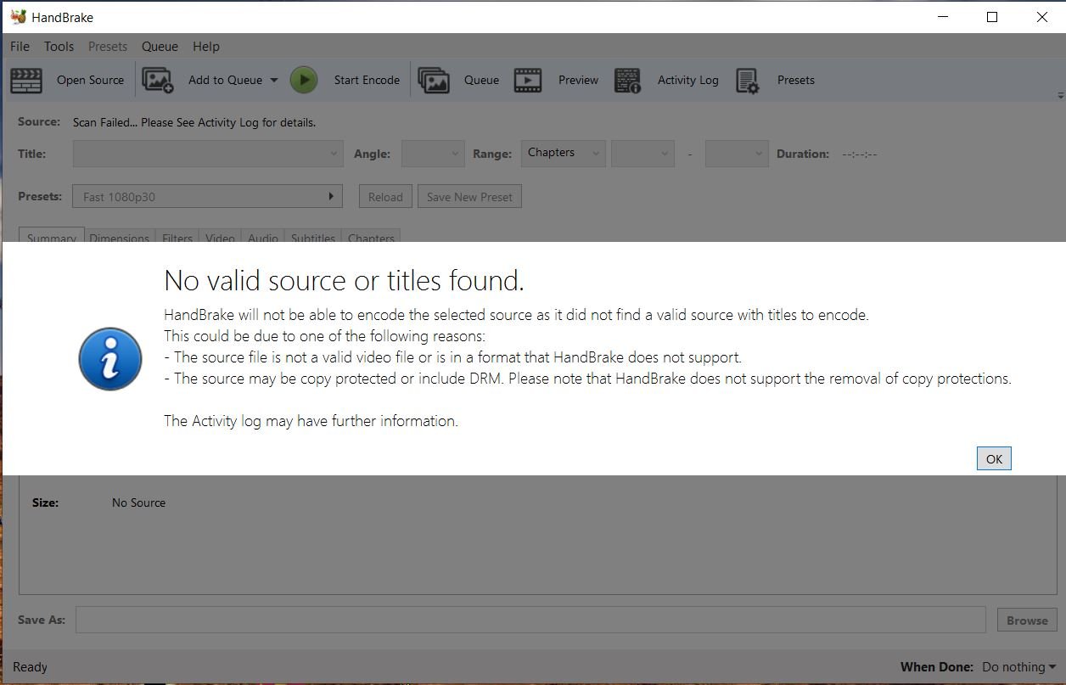Open the When Done Do nothing dropdown
This screenshot has height=685, width=1066.
[x=1018, y=667]
